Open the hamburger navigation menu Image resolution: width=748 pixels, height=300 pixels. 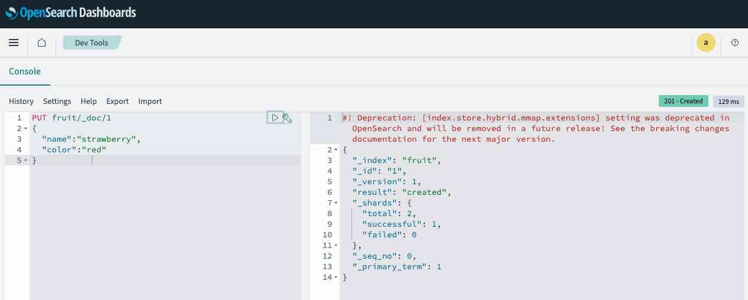pyautogui.click(x=14, y=43)
